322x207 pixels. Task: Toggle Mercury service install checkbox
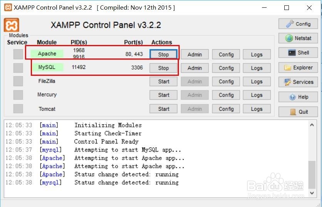pos(18,95)
